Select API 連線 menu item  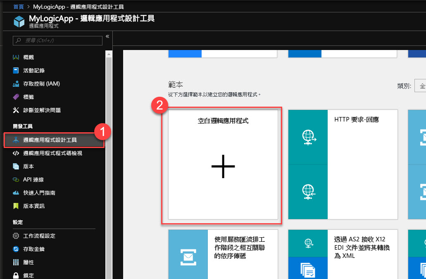click(33, 179)
